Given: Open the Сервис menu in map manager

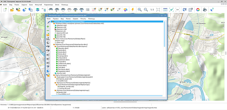Looking at the screenshot, I should [x=76, y=19].
